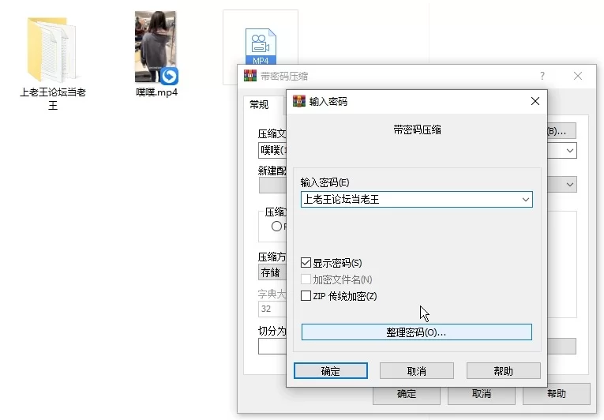This screenshot has width=604, height=420.
Task: Click the 加密文件名(N) checkbox
Action: point(306,279)
